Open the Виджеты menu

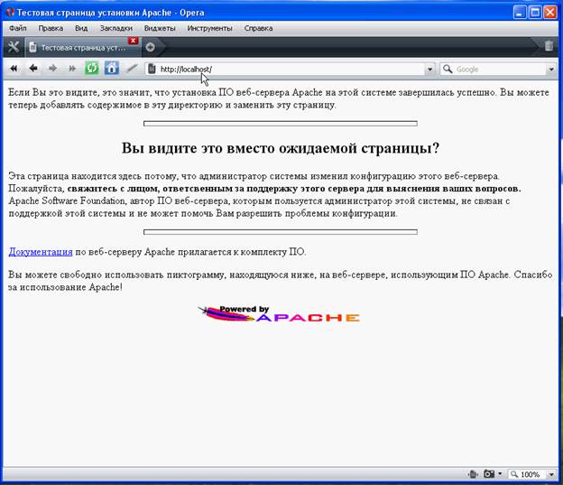click(160, 28)
